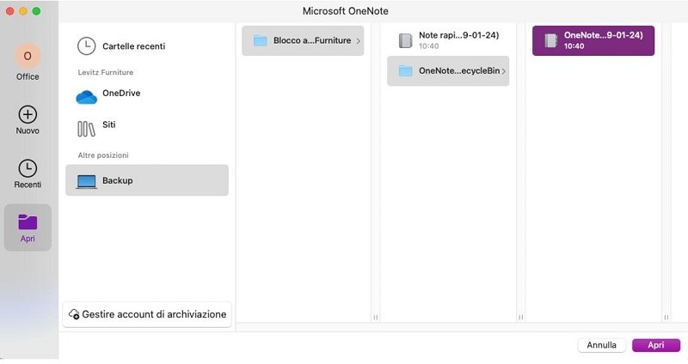The width and height of the screenshot is (688, 364).
Task: Select the Apri folder icon
Action: pyautogui.click(x=28, y=222)
